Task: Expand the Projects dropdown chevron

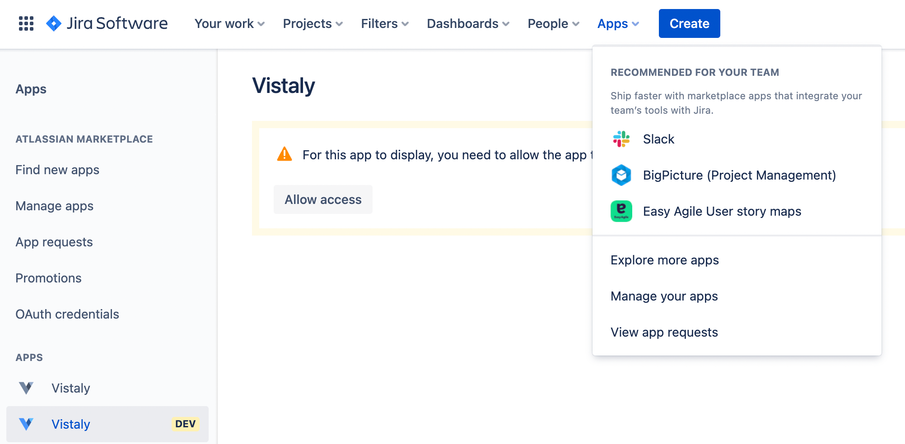Action: point(339,24)
